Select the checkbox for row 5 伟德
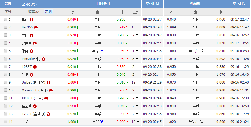Image resolution: width=251 pixels, height=127 pixels. [6, 51]
